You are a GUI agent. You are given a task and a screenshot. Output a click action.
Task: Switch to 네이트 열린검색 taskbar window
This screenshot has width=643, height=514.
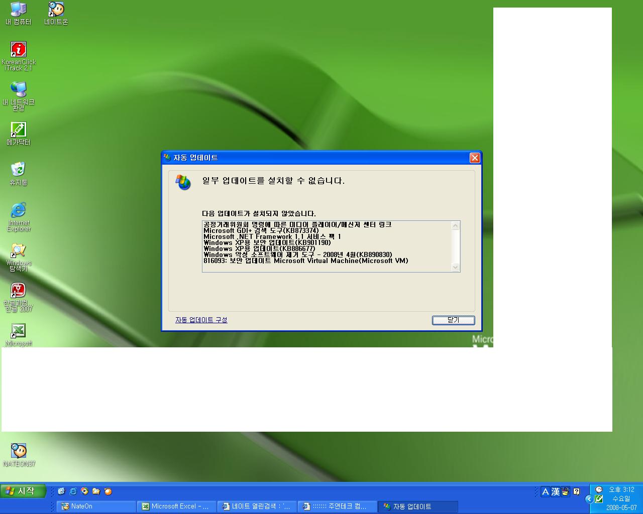(257, 506)
